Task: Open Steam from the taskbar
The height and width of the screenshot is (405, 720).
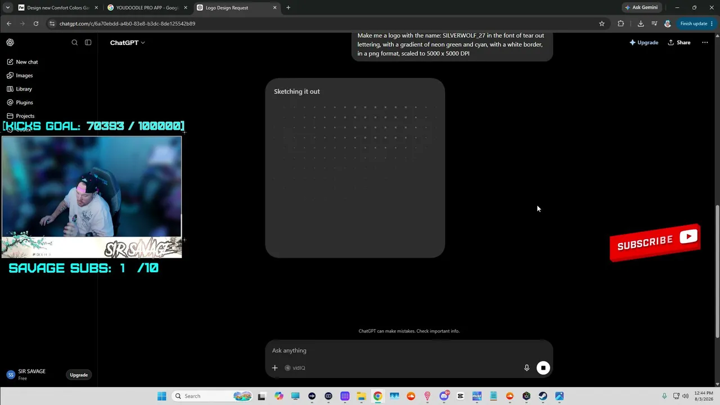Action: 543,396
